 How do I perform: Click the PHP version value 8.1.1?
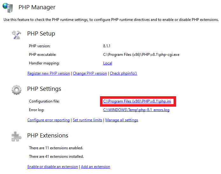107,46
